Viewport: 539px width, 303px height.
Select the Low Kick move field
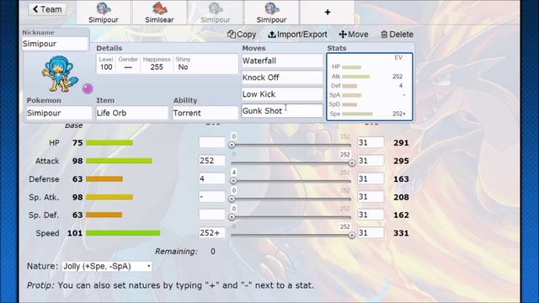tap(282, 94)
